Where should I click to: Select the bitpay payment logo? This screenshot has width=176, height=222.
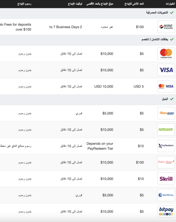click(166, 211)
